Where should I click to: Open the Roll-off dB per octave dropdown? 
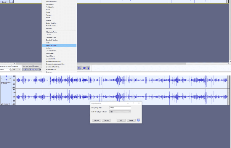coord(120,112)
